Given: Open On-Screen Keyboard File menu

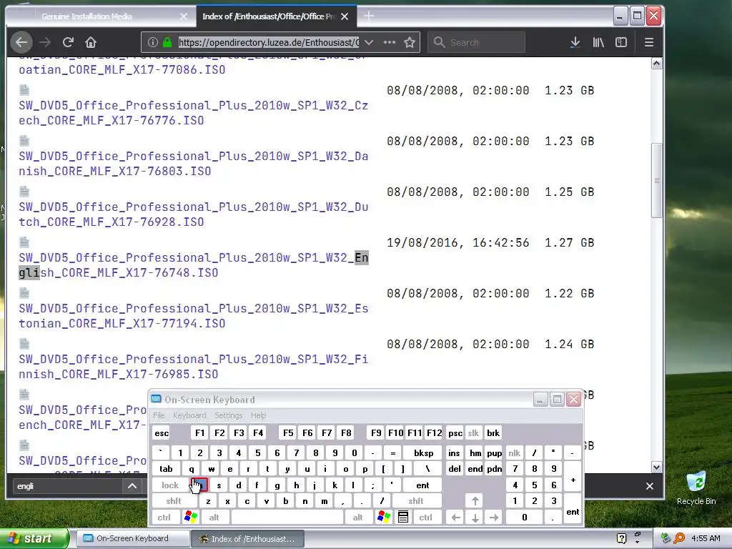Looking at the screenshot, I should pyautogui.click(x=159, y=415).
